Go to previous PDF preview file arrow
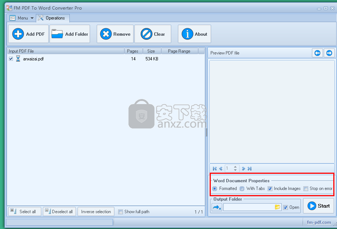 click(x=317, y=53)
